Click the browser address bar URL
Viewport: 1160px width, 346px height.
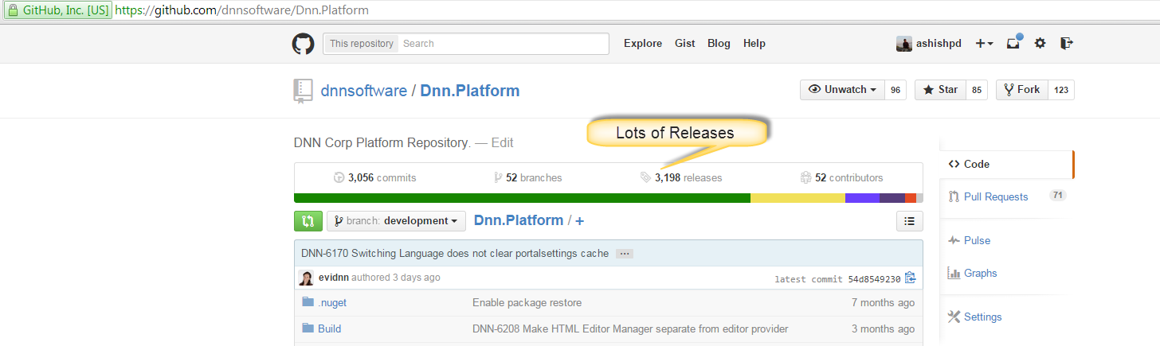click(241, 11)
